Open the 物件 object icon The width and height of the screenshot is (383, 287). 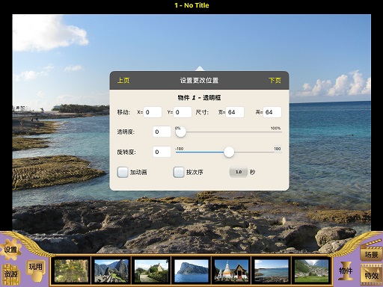point(346,271)
